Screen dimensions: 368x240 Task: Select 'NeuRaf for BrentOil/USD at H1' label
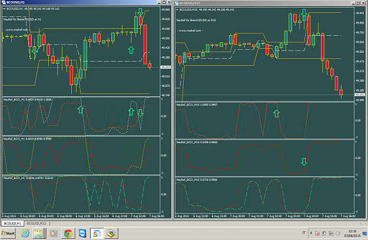(22, 19)
